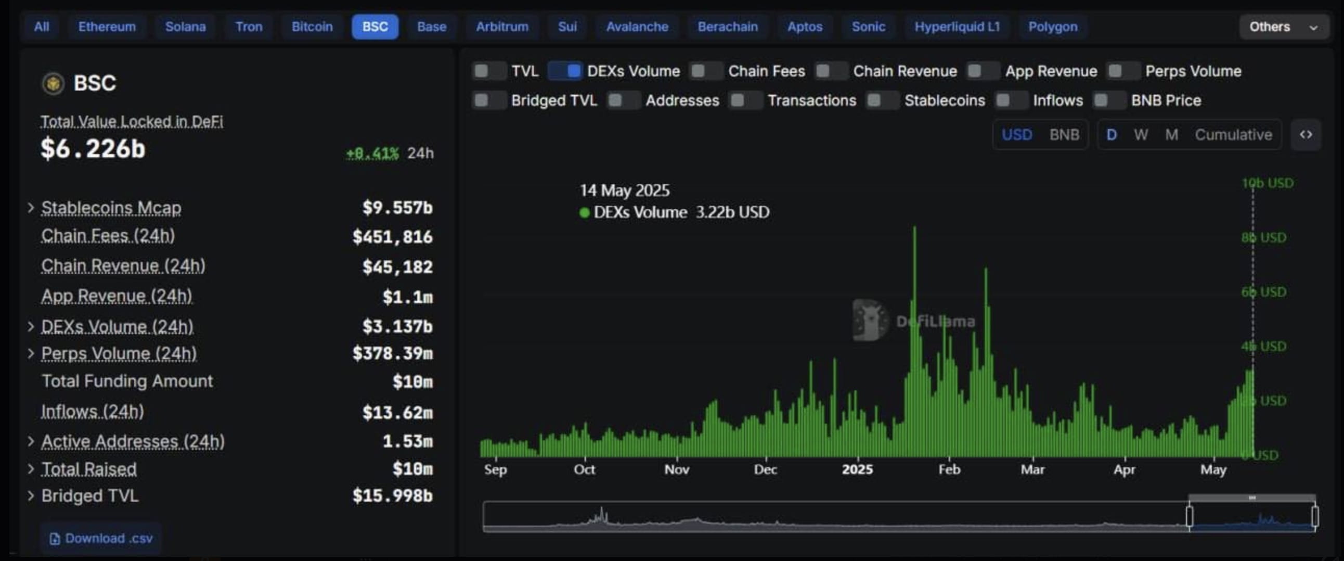Click the Chain Revenue (24h) label
Viewport: 1344px width, 561px height.
123,266
